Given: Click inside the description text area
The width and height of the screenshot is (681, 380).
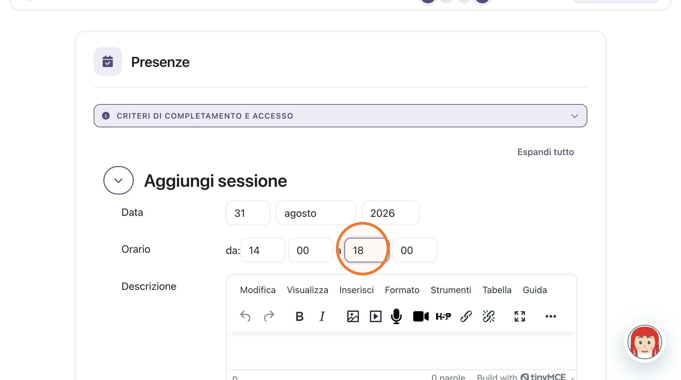Looking at the screenshot, I should pyautogui.click(x=402, y=351).
